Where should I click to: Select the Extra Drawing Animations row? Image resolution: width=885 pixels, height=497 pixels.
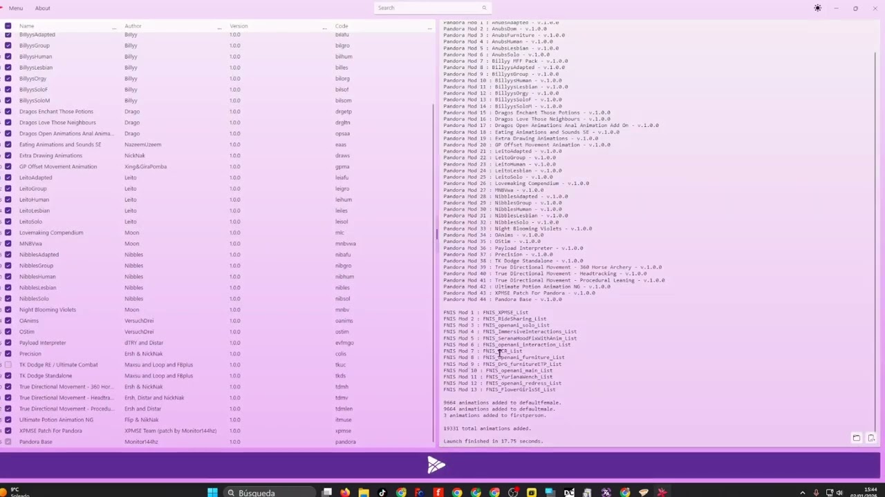(x=217, y=155)
